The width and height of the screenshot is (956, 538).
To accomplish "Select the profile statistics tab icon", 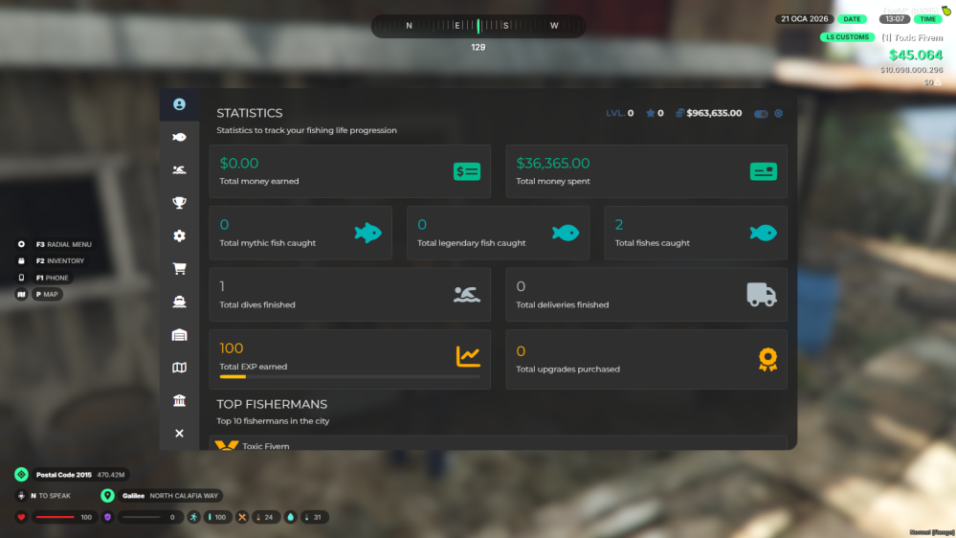I will (x=179, y=104).
